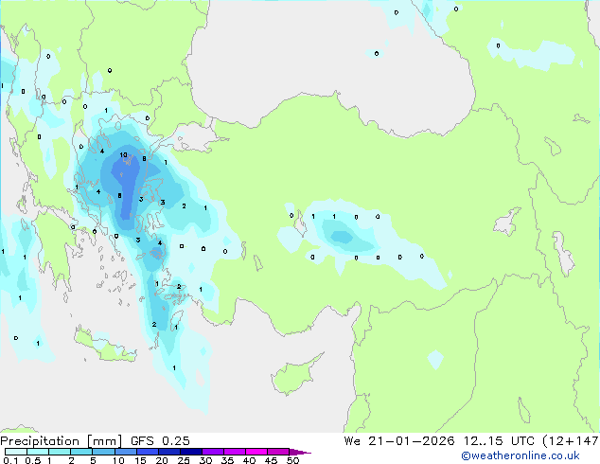This screenshot has width=600, height=464.
Task: Select the 40–45 mm magenta legend swatch
Action: coord(256,452)
